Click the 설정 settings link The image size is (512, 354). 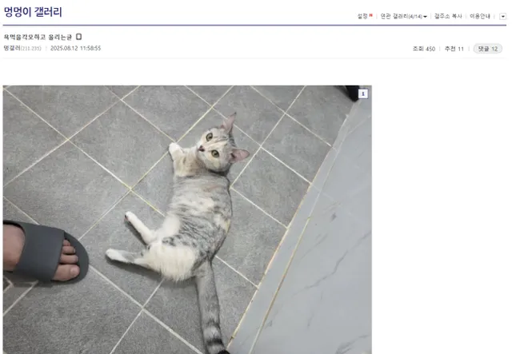[x=362, y=15]
